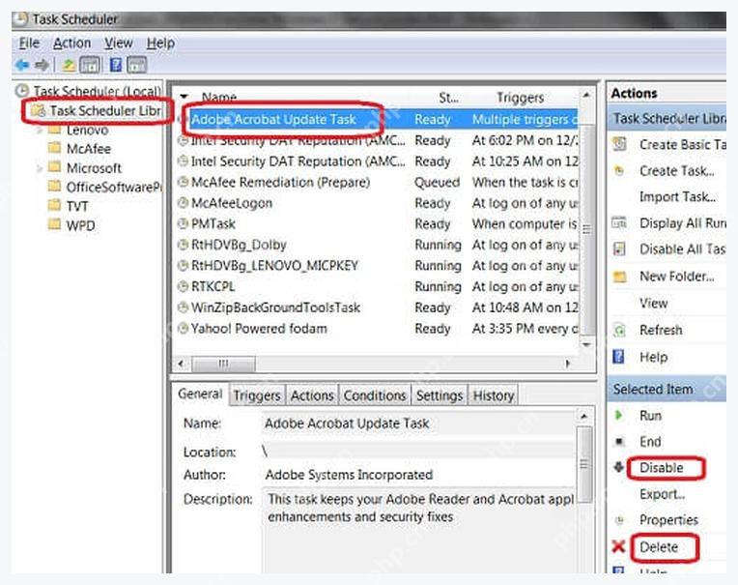Click the task list scroll-down arrow
This screenshot has width=738, height=585.
[586, 344]
